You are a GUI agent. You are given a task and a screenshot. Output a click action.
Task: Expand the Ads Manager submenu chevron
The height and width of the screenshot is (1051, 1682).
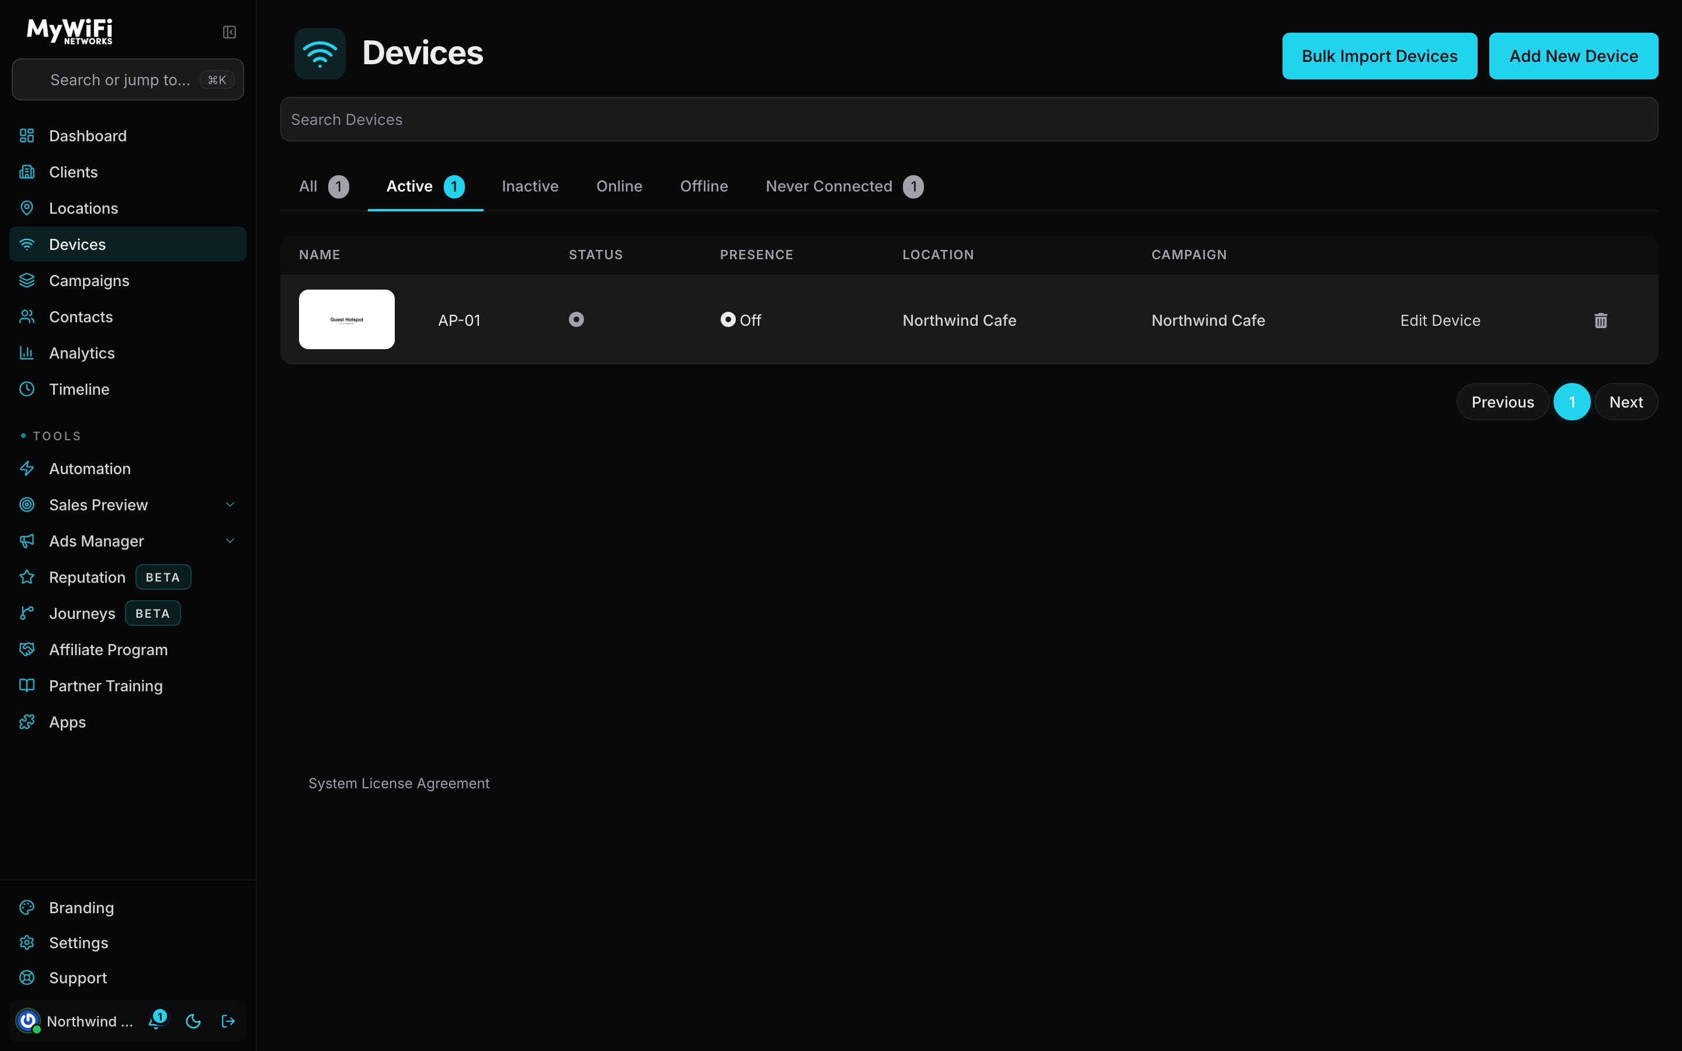coord(230,541)
